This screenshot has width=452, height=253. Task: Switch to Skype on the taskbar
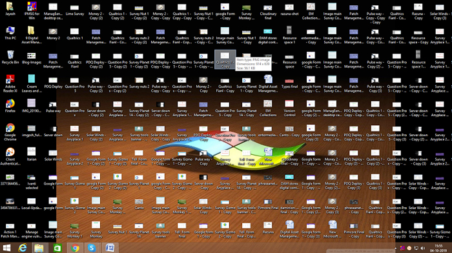(x=92, y=248)
